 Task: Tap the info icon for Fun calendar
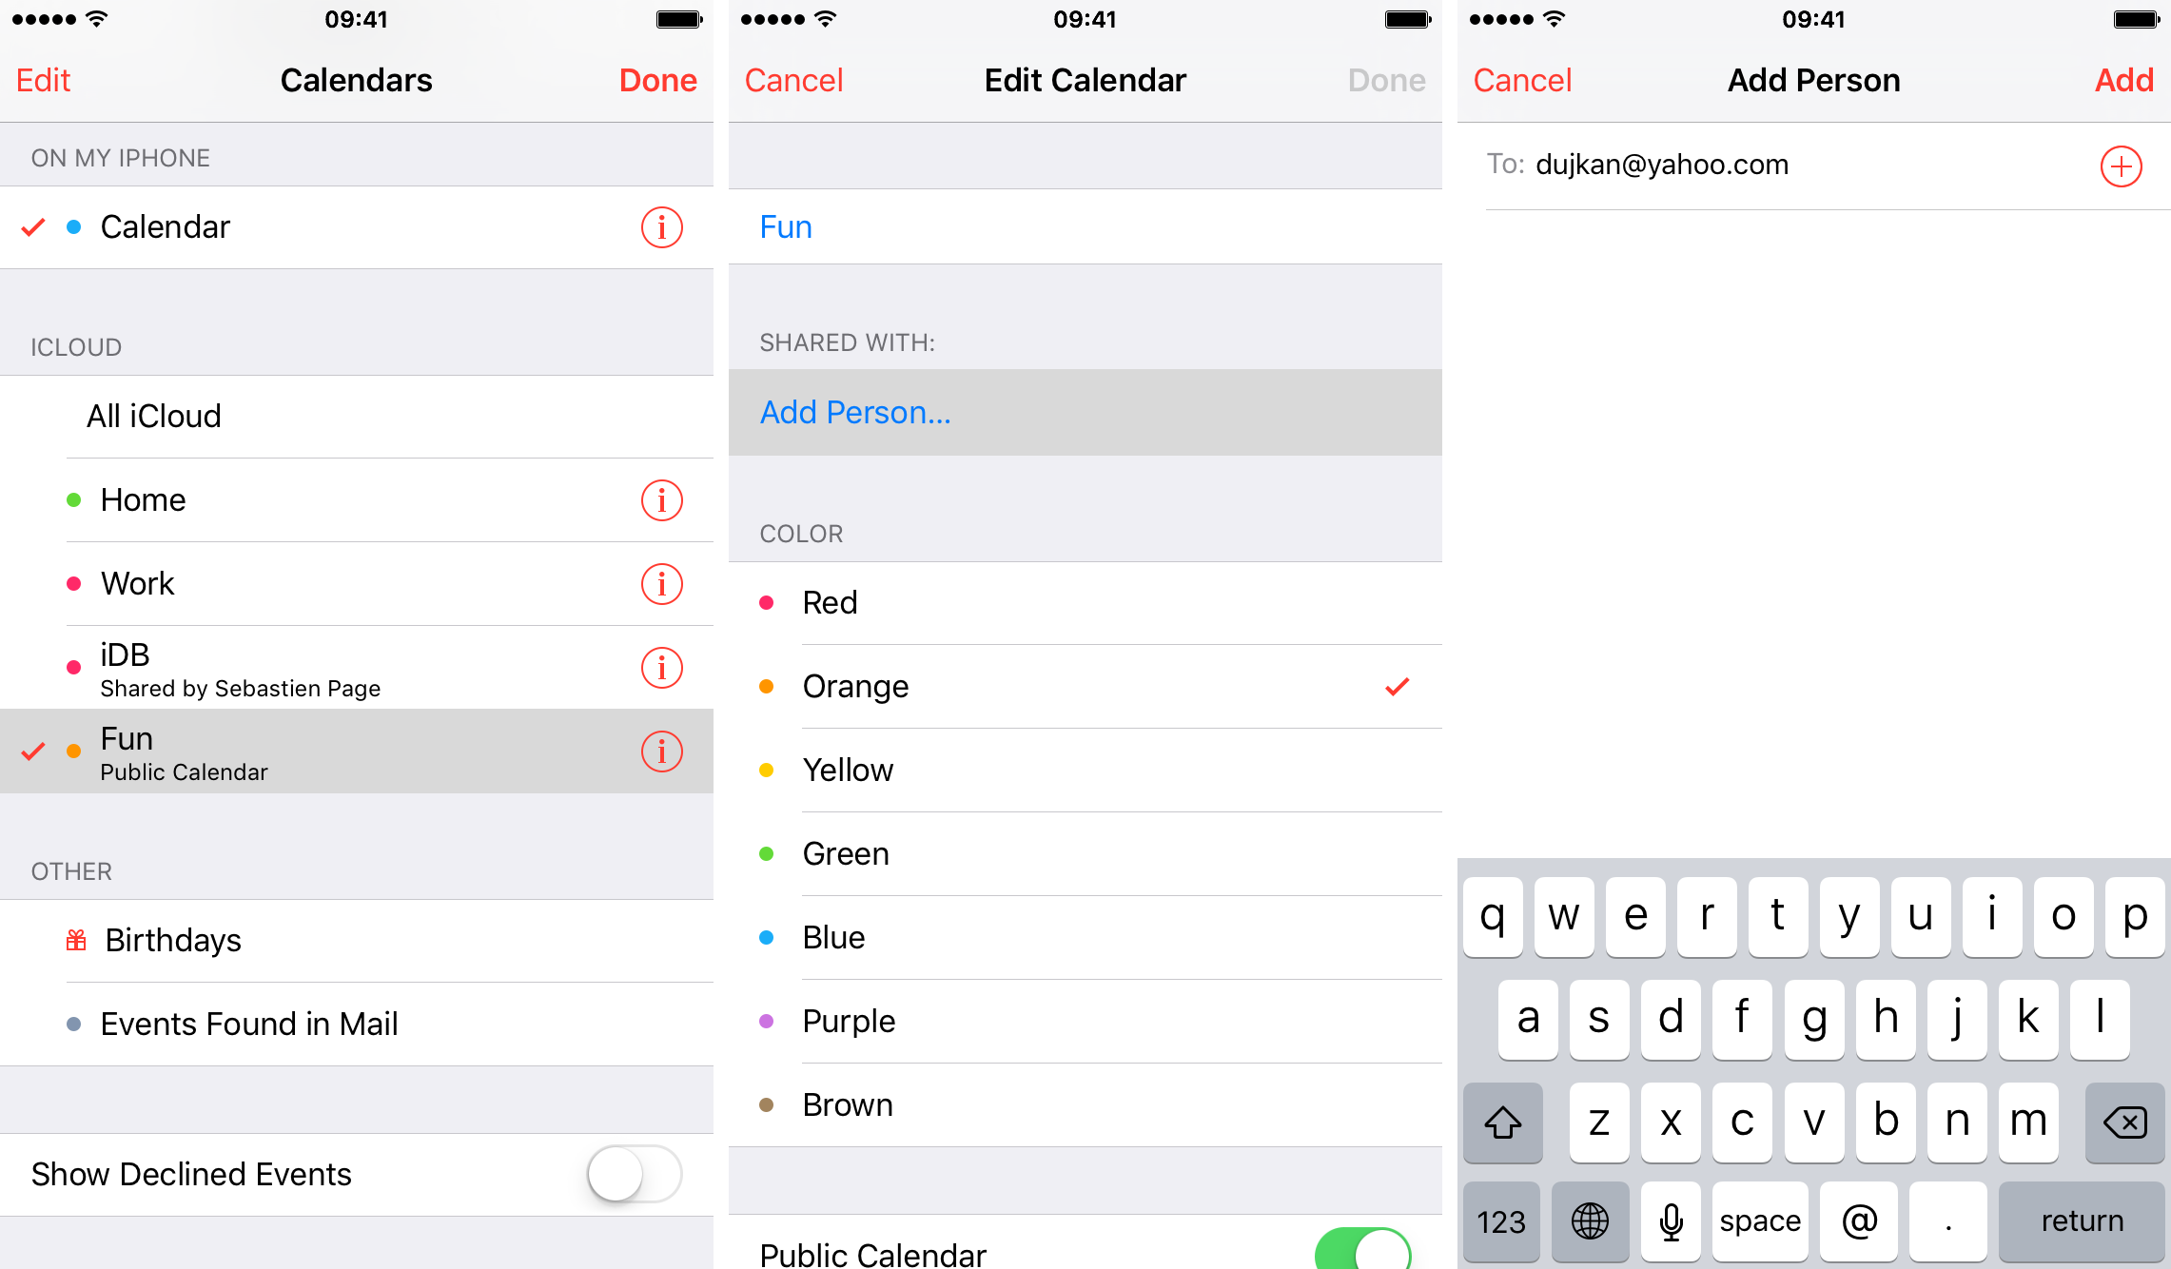(658, 752)
